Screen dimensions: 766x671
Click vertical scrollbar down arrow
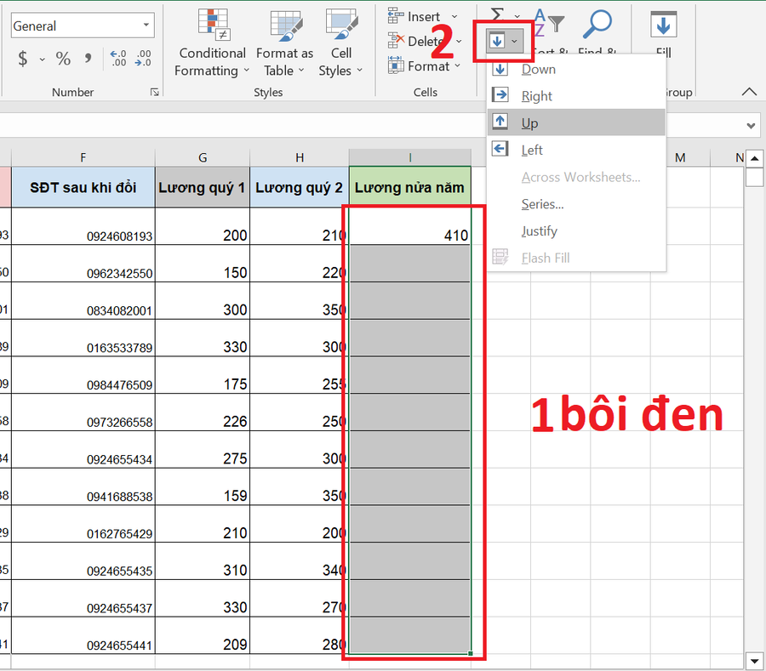pyautogui.click(x=755, y=662)
